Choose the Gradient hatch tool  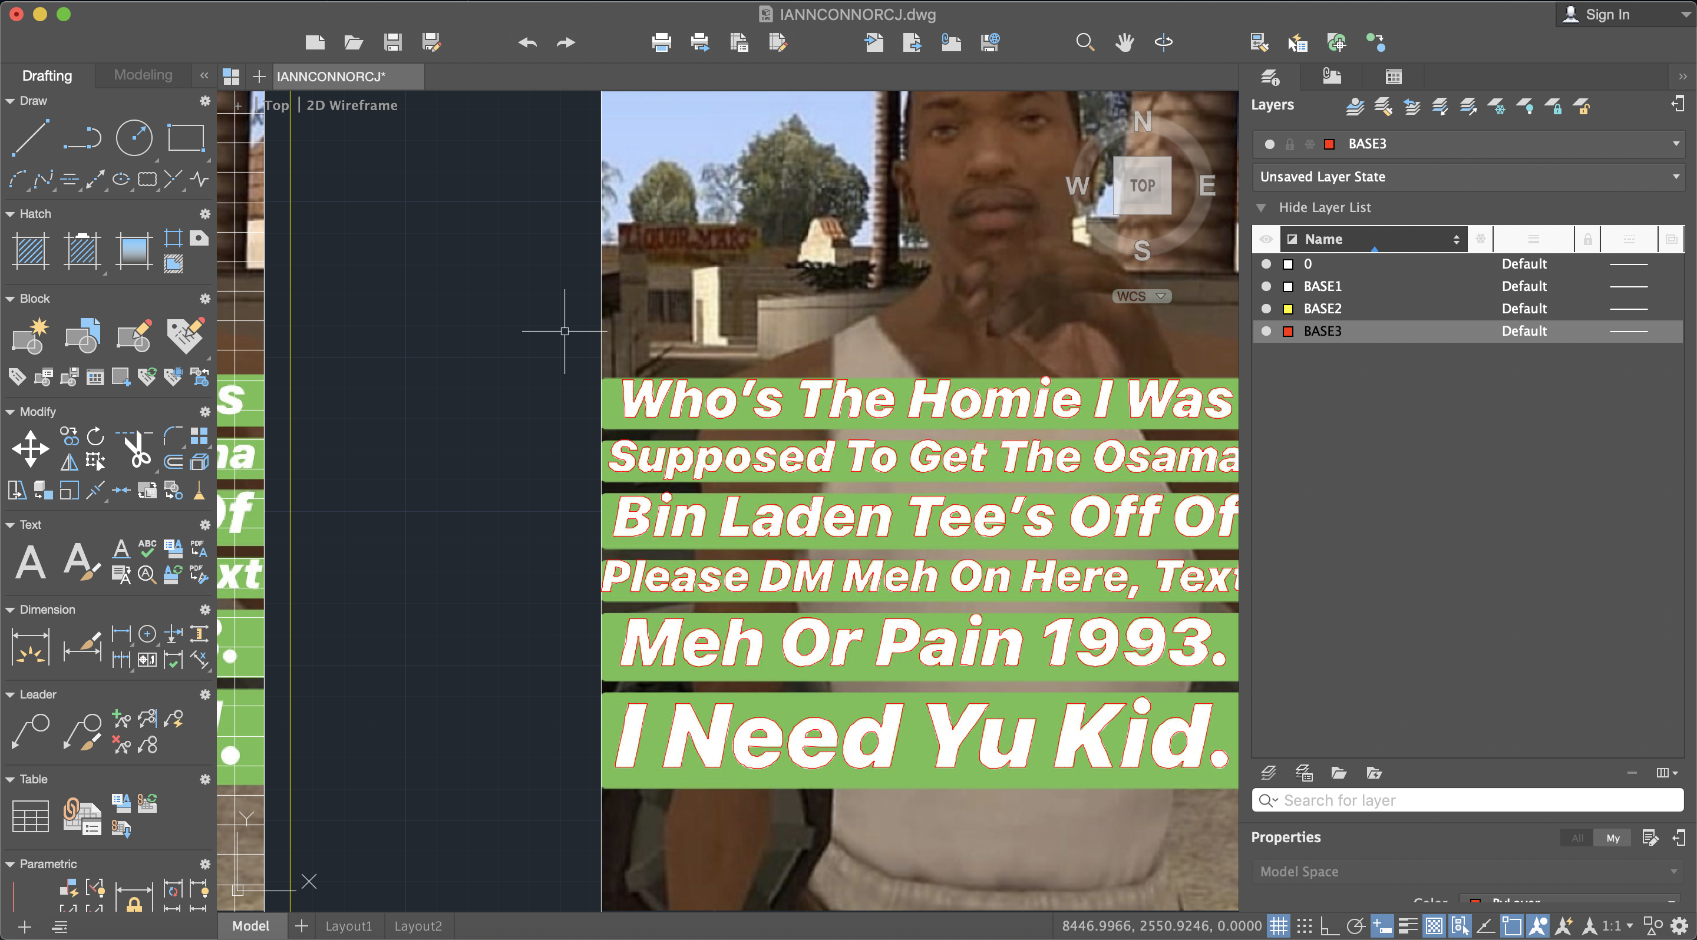[134, 251]
